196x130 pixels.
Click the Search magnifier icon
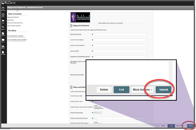tap(3, 28)
